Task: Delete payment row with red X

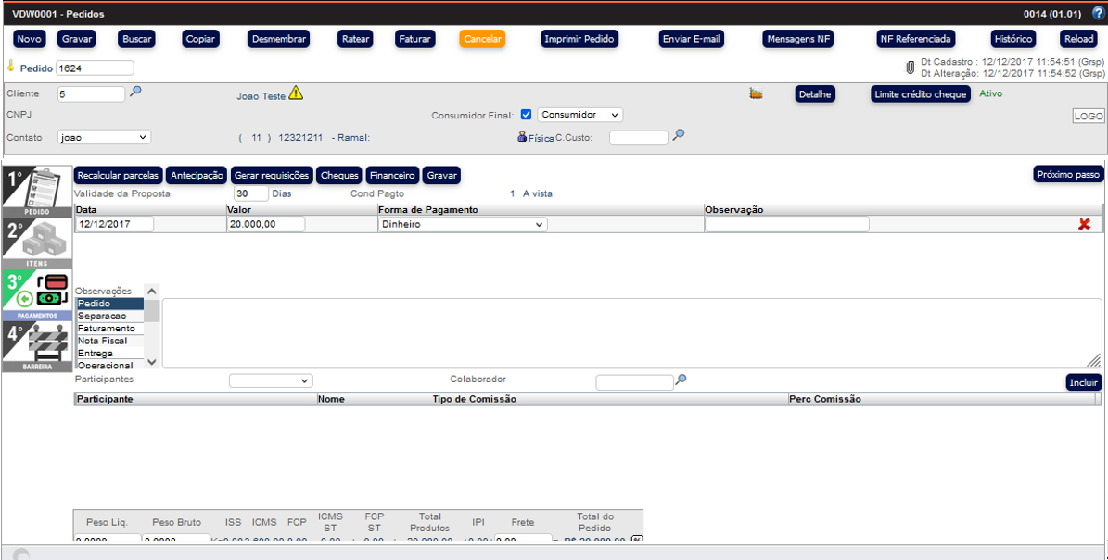Action: coord(1084,224)
